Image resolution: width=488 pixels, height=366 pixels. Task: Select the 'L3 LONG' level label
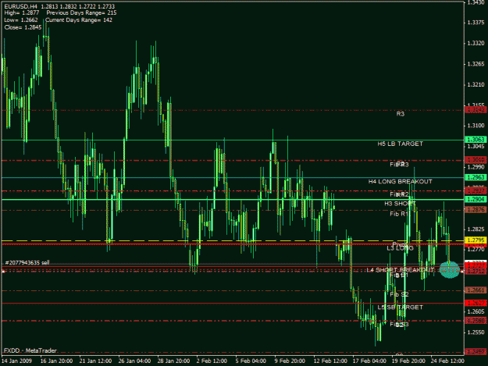401,248
